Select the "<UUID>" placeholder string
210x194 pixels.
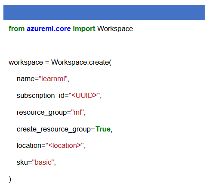(x=84, y=95)
